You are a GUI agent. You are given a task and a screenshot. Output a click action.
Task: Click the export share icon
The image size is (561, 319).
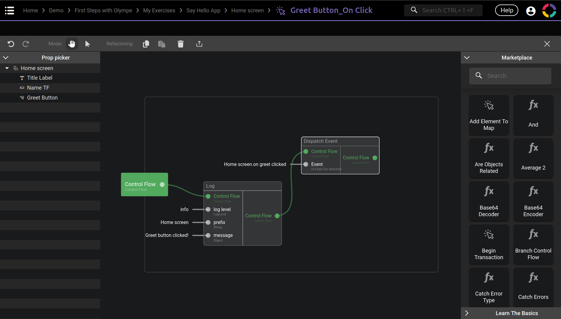(x=199, y=44)
